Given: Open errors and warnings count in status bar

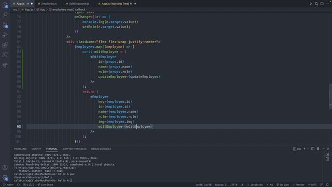Looking at the screenshot, I should (x=29, y=185).
